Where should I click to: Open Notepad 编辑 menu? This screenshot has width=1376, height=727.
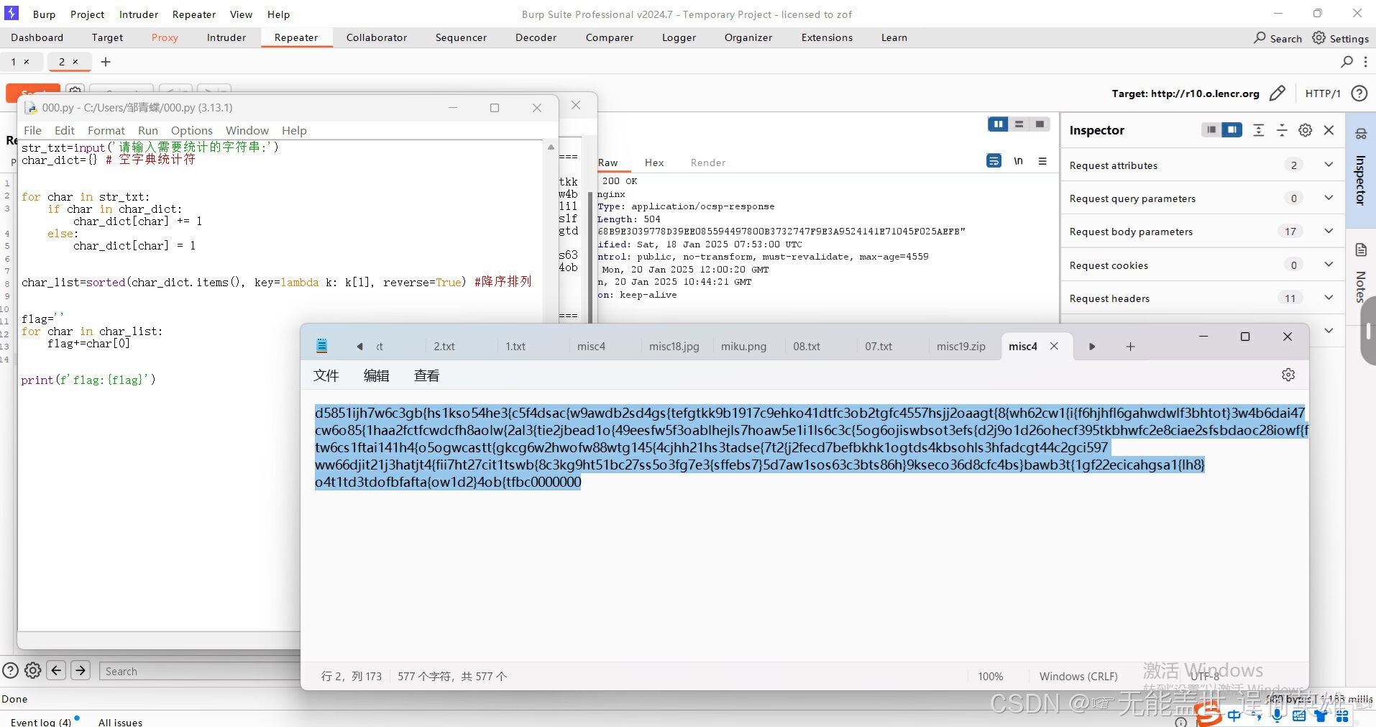(x=376, y=375)
